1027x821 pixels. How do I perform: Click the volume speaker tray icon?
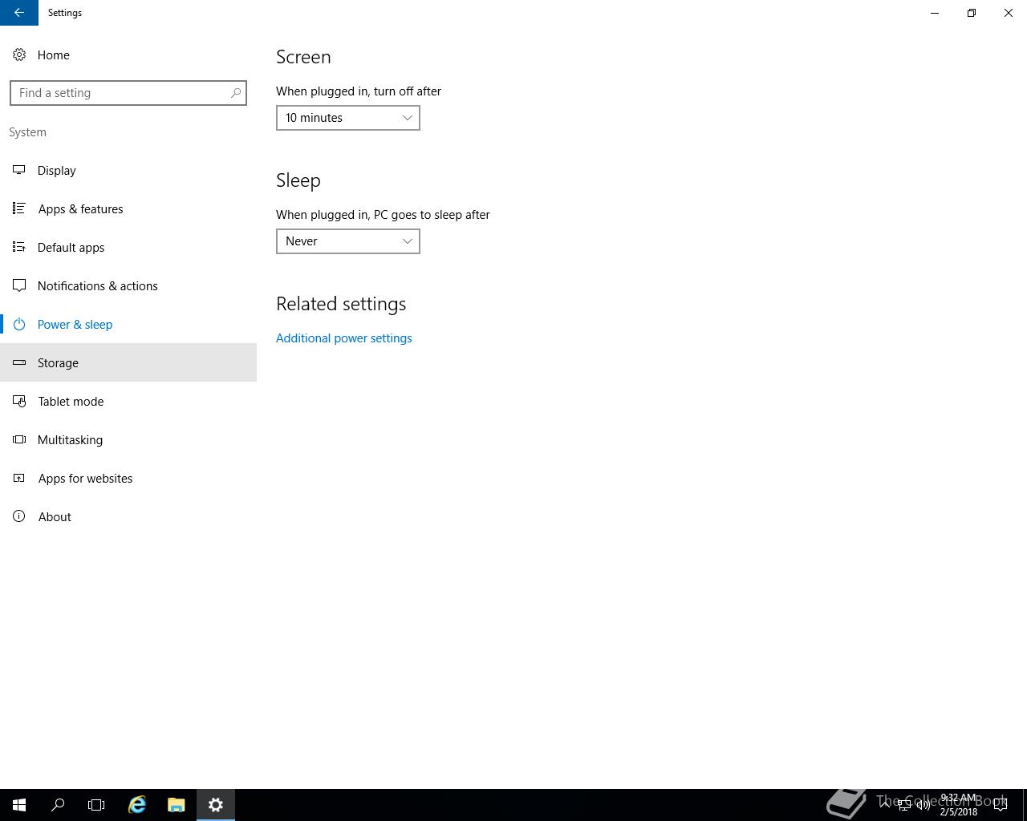(x=923, y=805)
